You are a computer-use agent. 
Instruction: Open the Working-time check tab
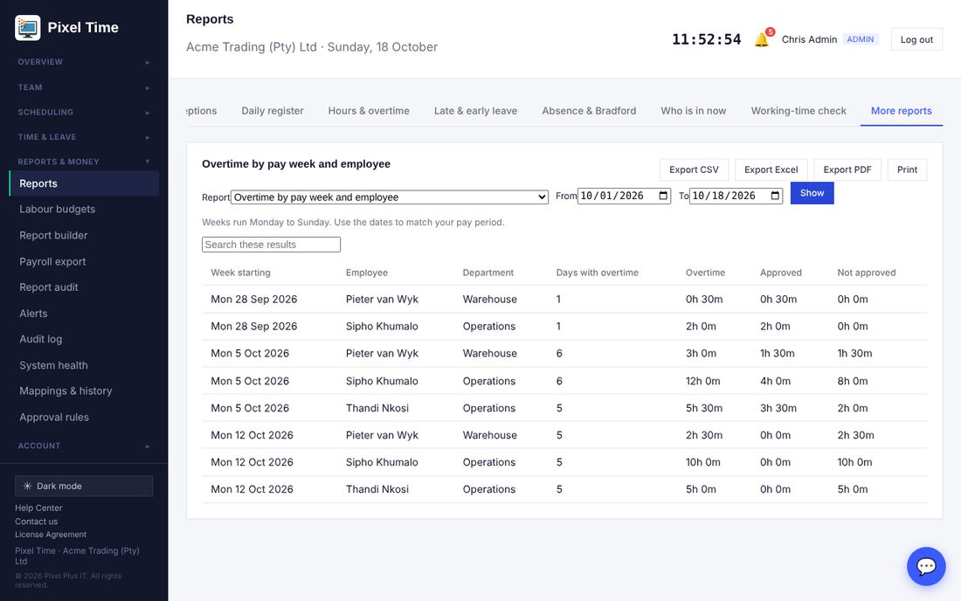click(799, 111)
